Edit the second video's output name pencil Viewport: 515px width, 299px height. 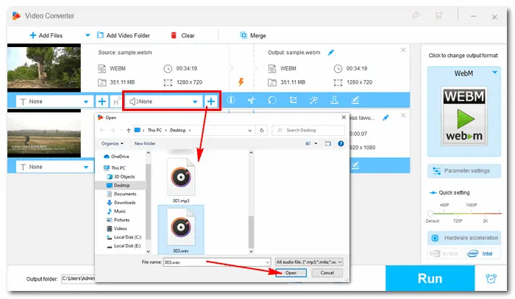point(386,118)
